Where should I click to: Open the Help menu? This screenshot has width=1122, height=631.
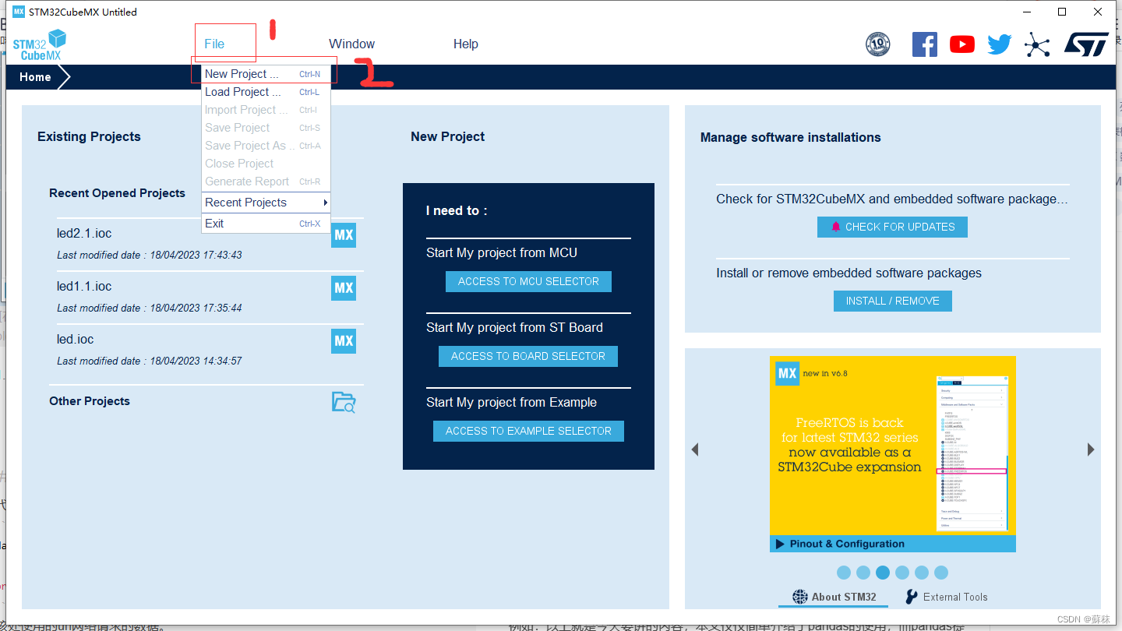pos(466,44)
